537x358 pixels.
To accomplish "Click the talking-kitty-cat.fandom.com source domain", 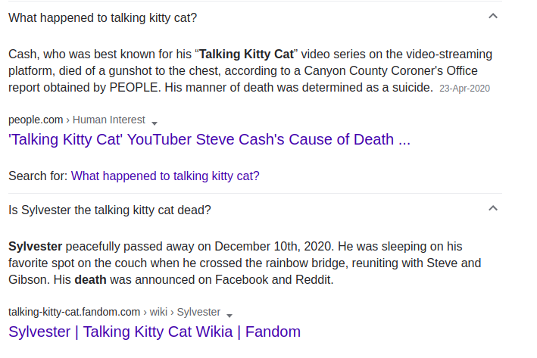I will 74,312.
